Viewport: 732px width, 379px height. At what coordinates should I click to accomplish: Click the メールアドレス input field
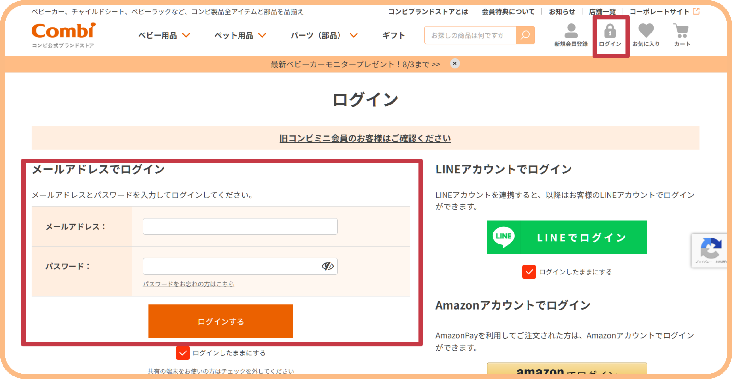tap(240, 226)
